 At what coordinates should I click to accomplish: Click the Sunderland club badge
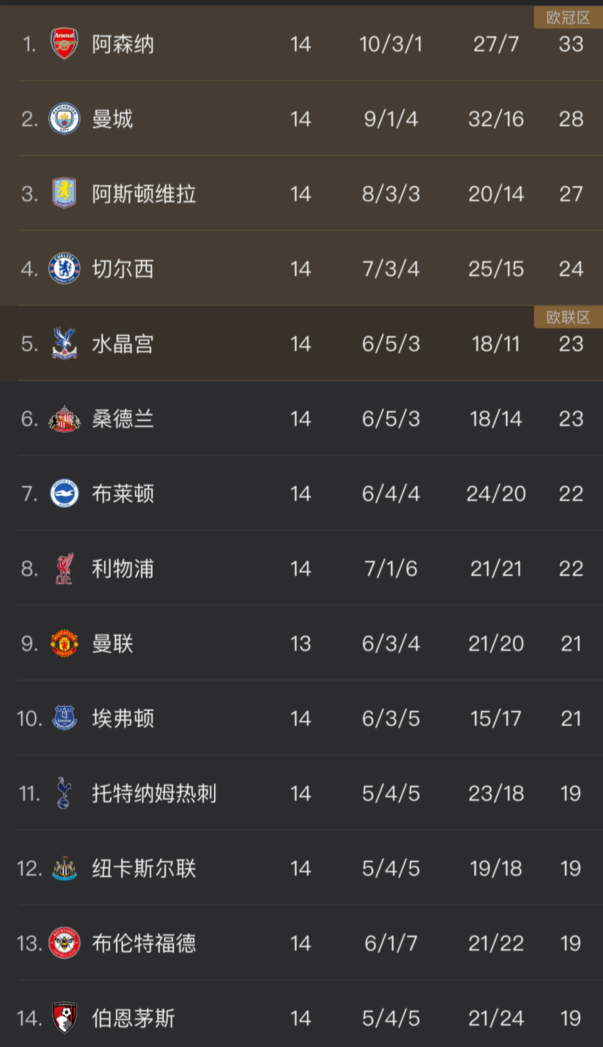click(64, 419)
